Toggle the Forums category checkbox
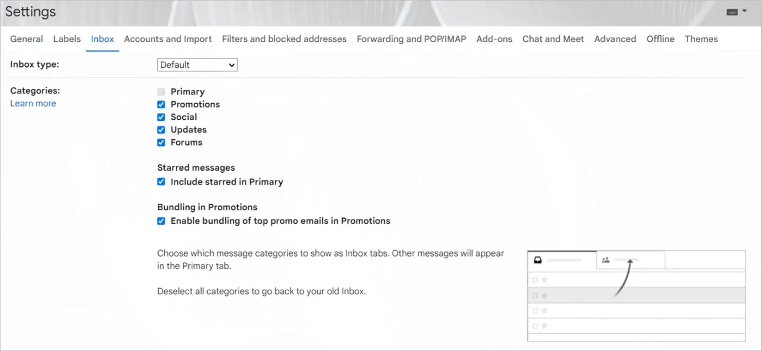762x351 pixels. tap(161, 142)
